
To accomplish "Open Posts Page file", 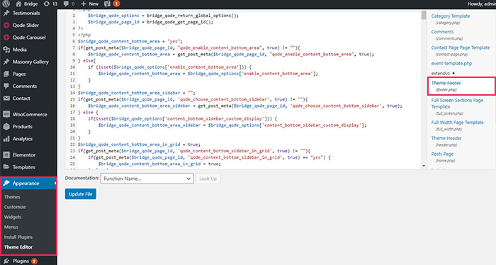I will click(x=442, y=154).
